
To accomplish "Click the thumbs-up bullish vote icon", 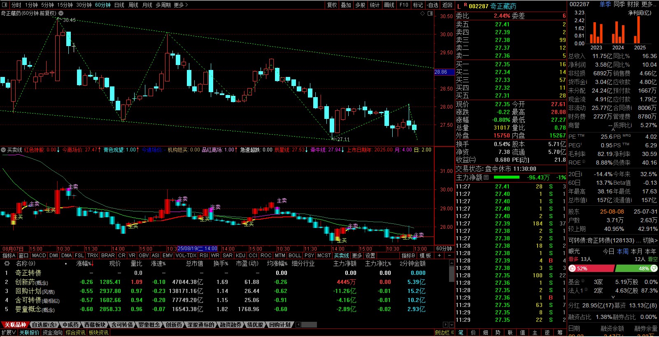I will pos(572,268).
